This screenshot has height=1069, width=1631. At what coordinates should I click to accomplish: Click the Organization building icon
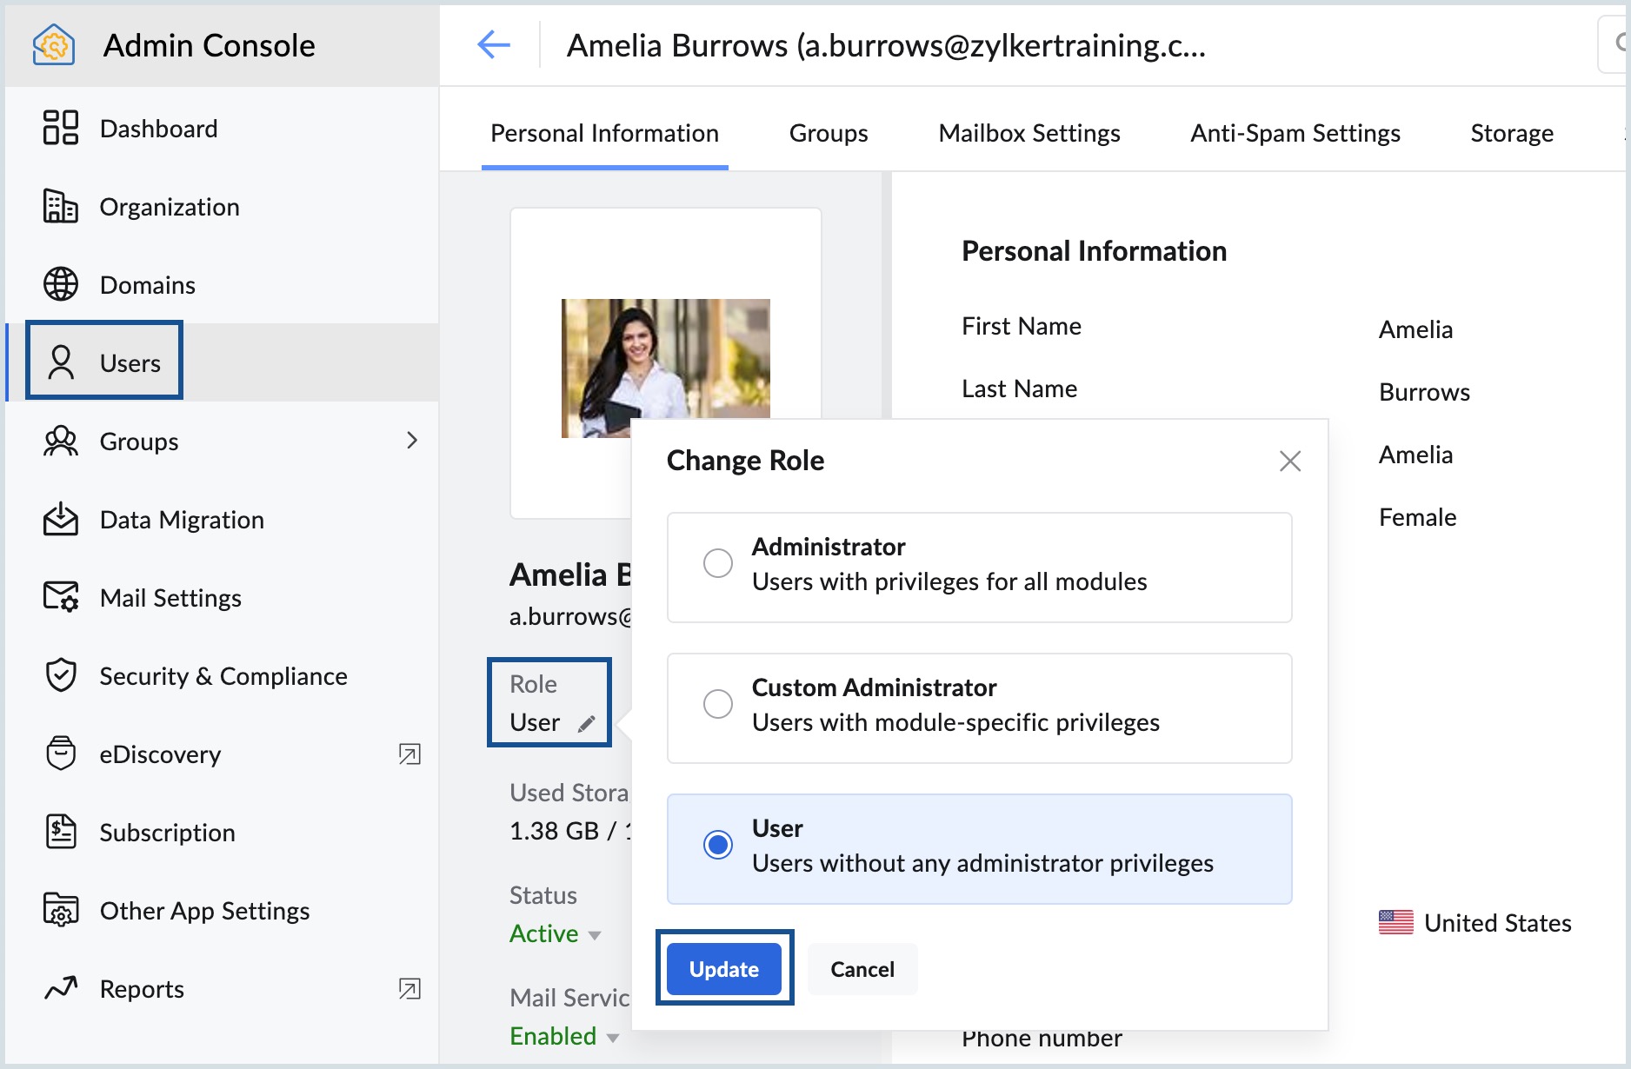[61, 206]
